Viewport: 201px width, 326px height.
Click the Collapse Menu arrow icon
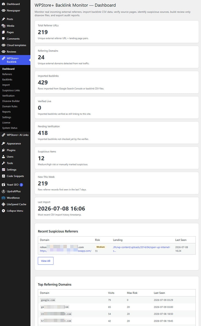pyautogui.click(x=3, y=211)
